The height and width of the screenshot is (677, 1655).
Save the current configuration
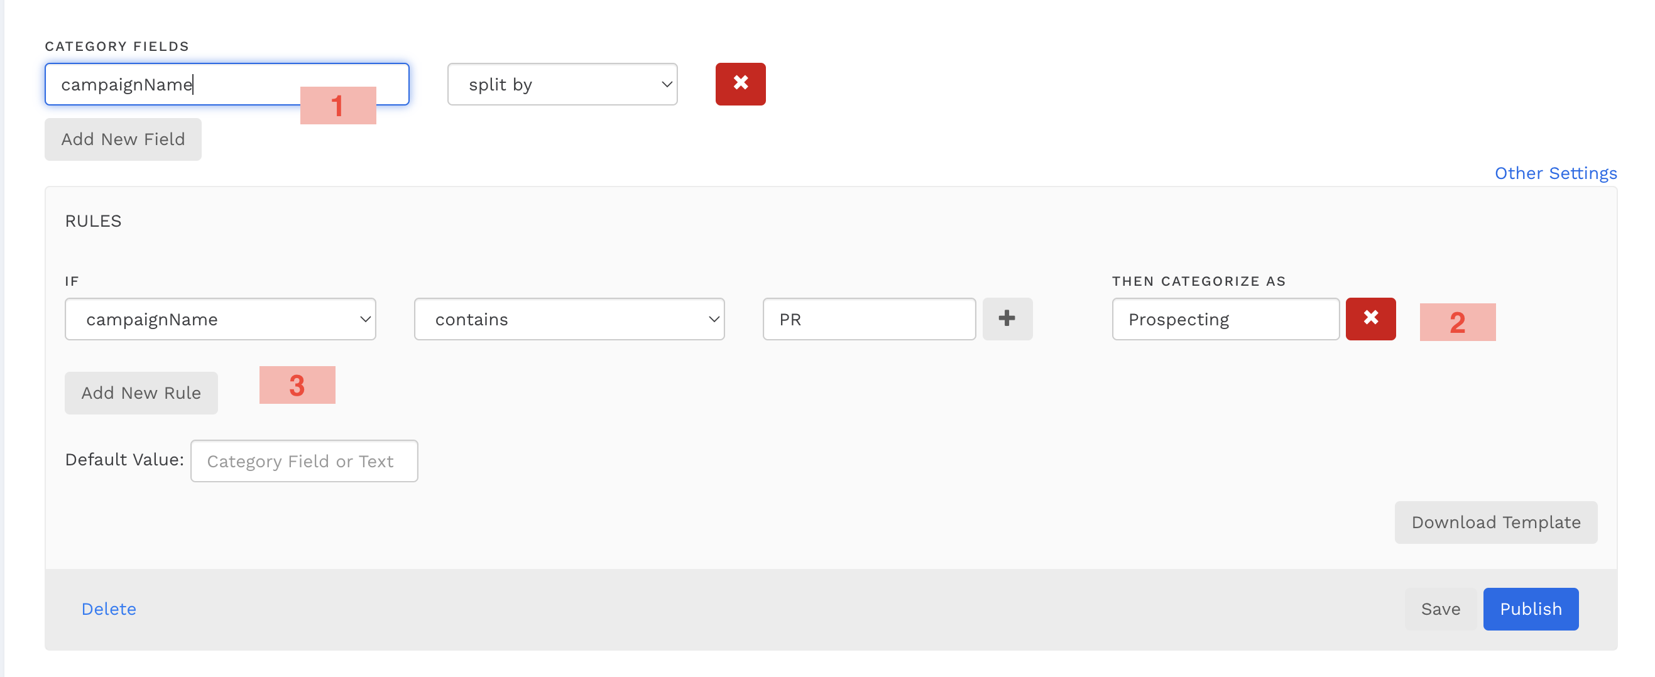[x=1439, y=609]
